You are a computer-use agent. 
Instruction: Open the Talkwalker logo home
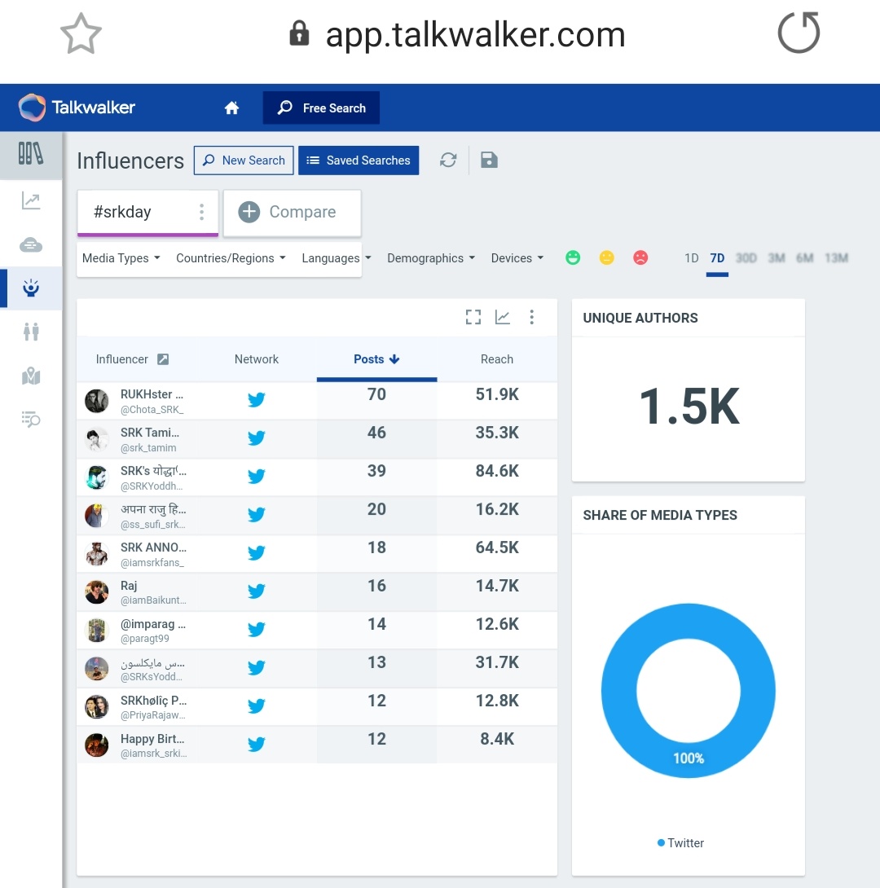click(77, 108)
